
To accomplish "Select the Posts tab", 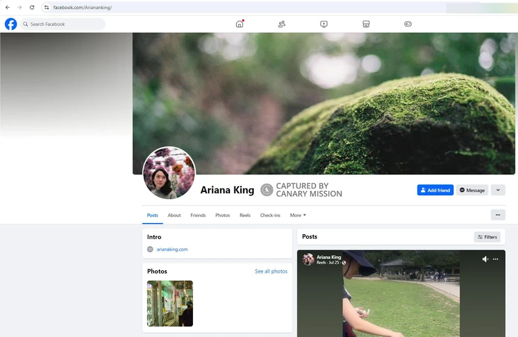I will pos(153,215).
